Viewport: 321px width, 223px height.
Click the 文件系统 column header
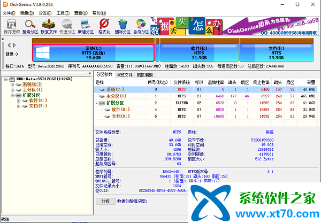182,82
